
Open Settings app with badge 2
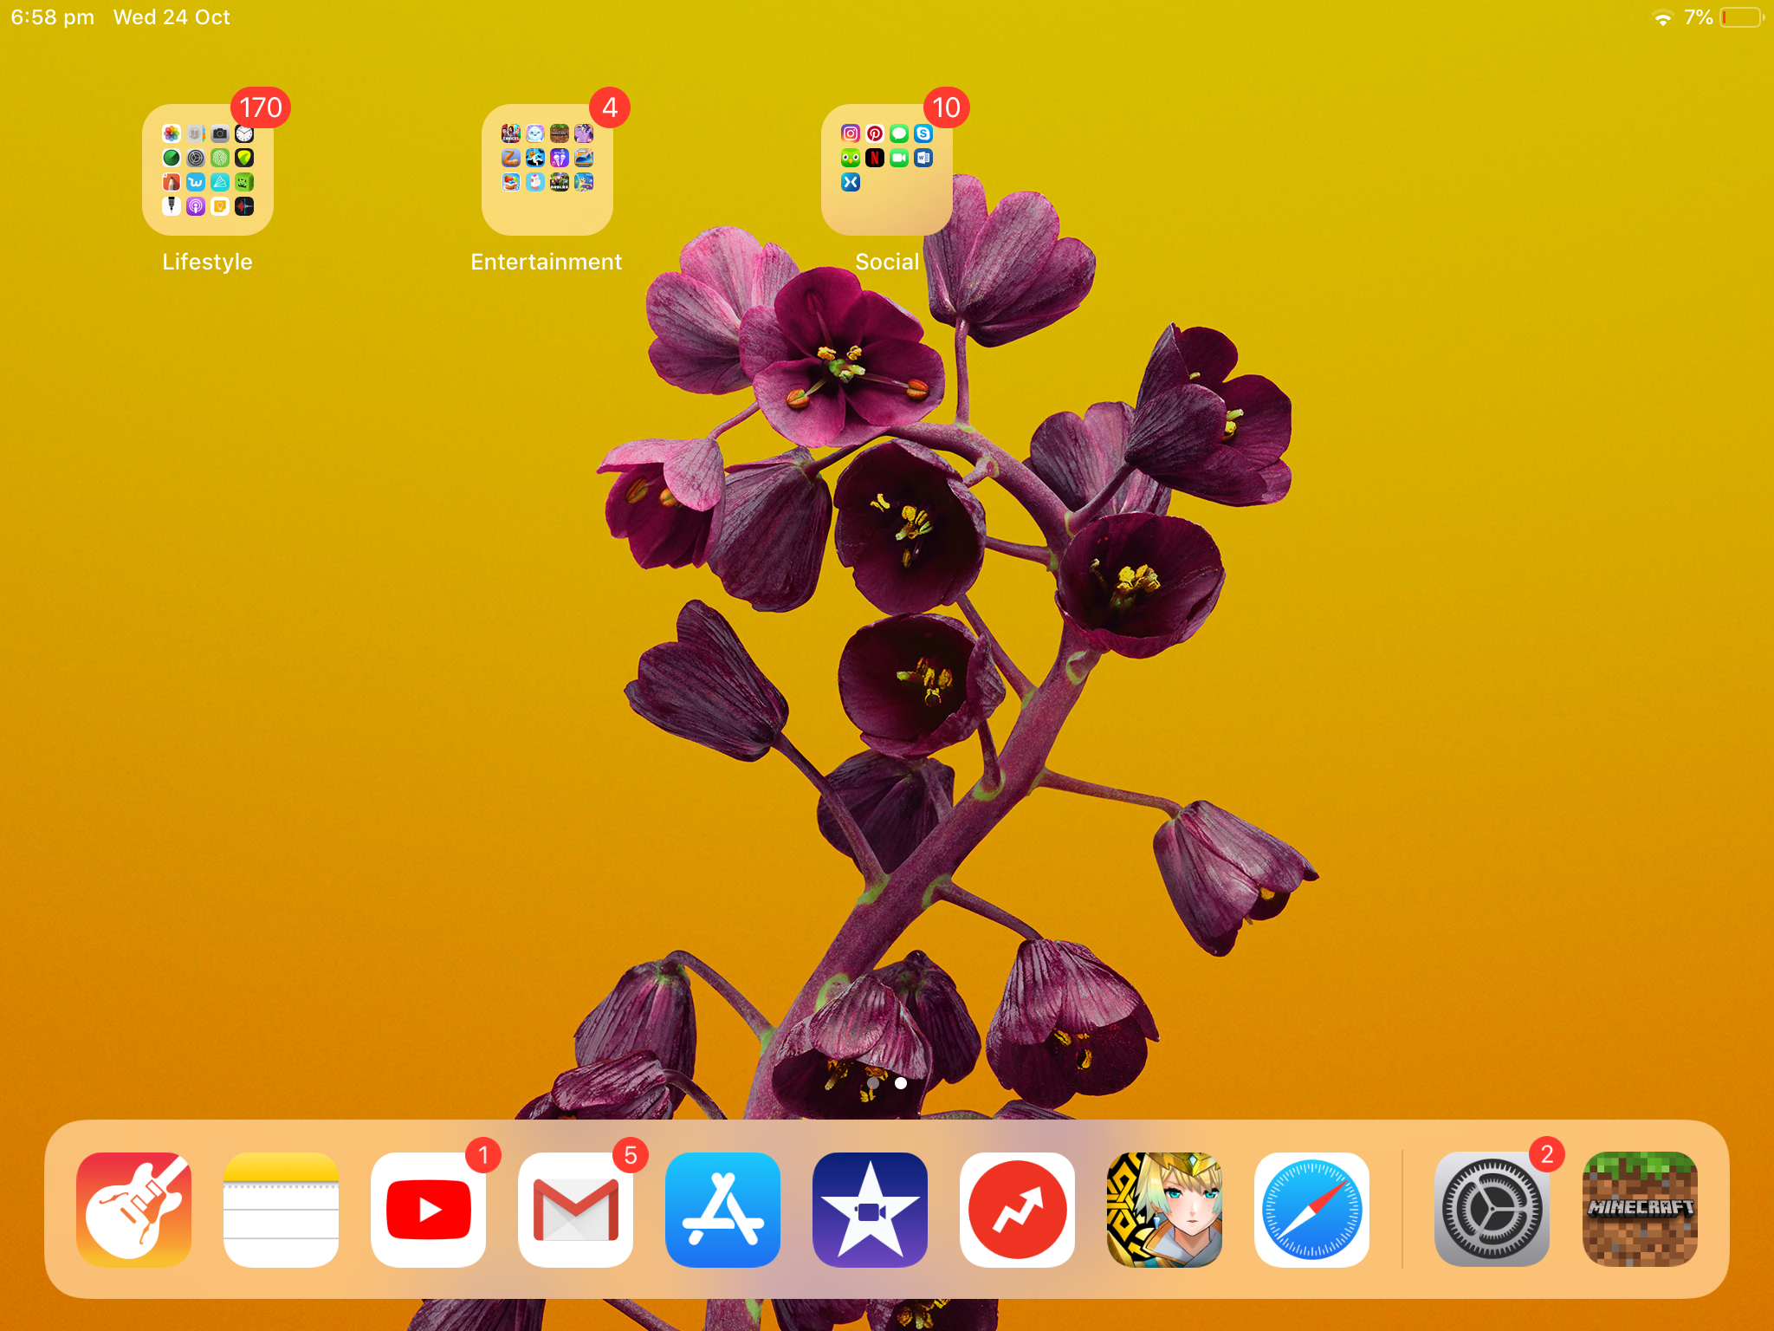(1492, 1210)
